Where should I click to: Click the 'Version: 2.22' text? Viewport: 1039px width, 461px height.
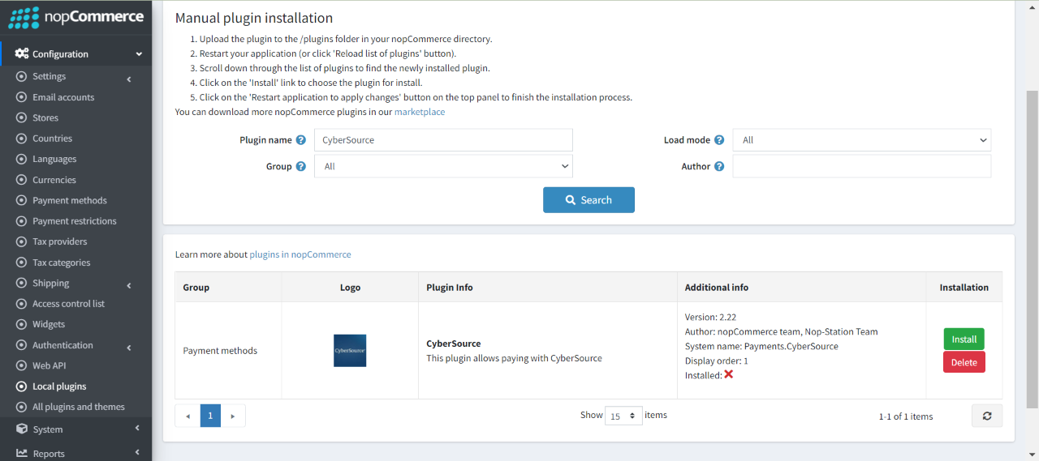click(710, 317)
